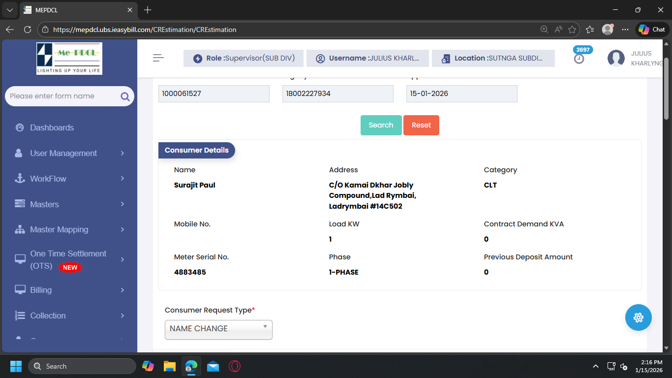Click the Location Sutnga chip

tap(493, 58)
